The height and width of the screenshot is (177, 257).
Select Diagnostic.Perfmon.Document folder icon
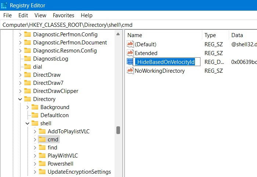click(28, 43)
